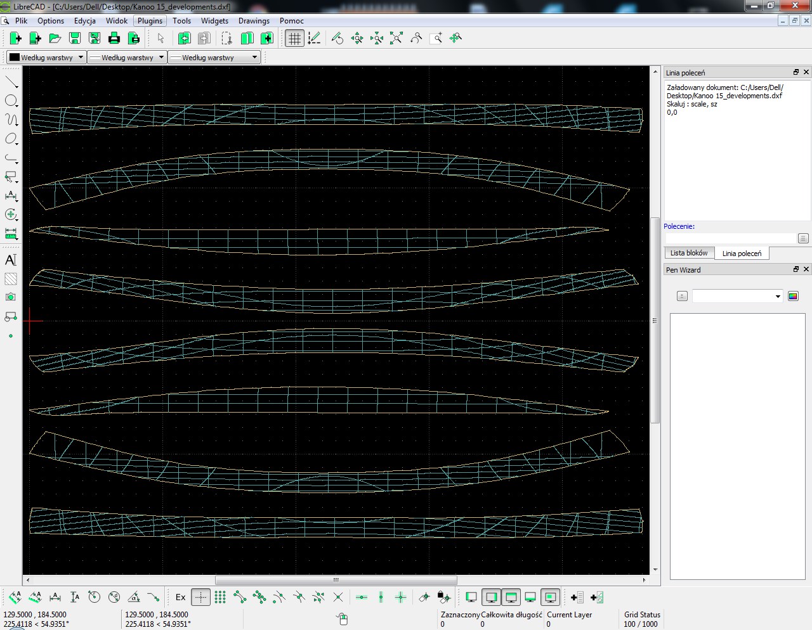Open the Options menu
812x630 pixels.
coord(51,20)
